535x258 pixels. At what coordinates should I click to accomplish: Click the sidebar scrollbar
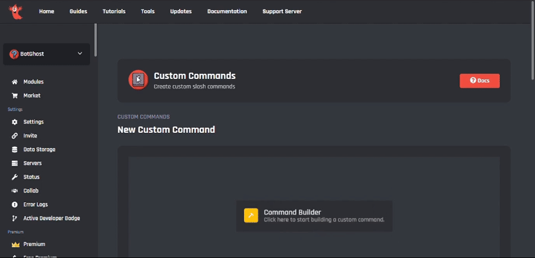96,39
